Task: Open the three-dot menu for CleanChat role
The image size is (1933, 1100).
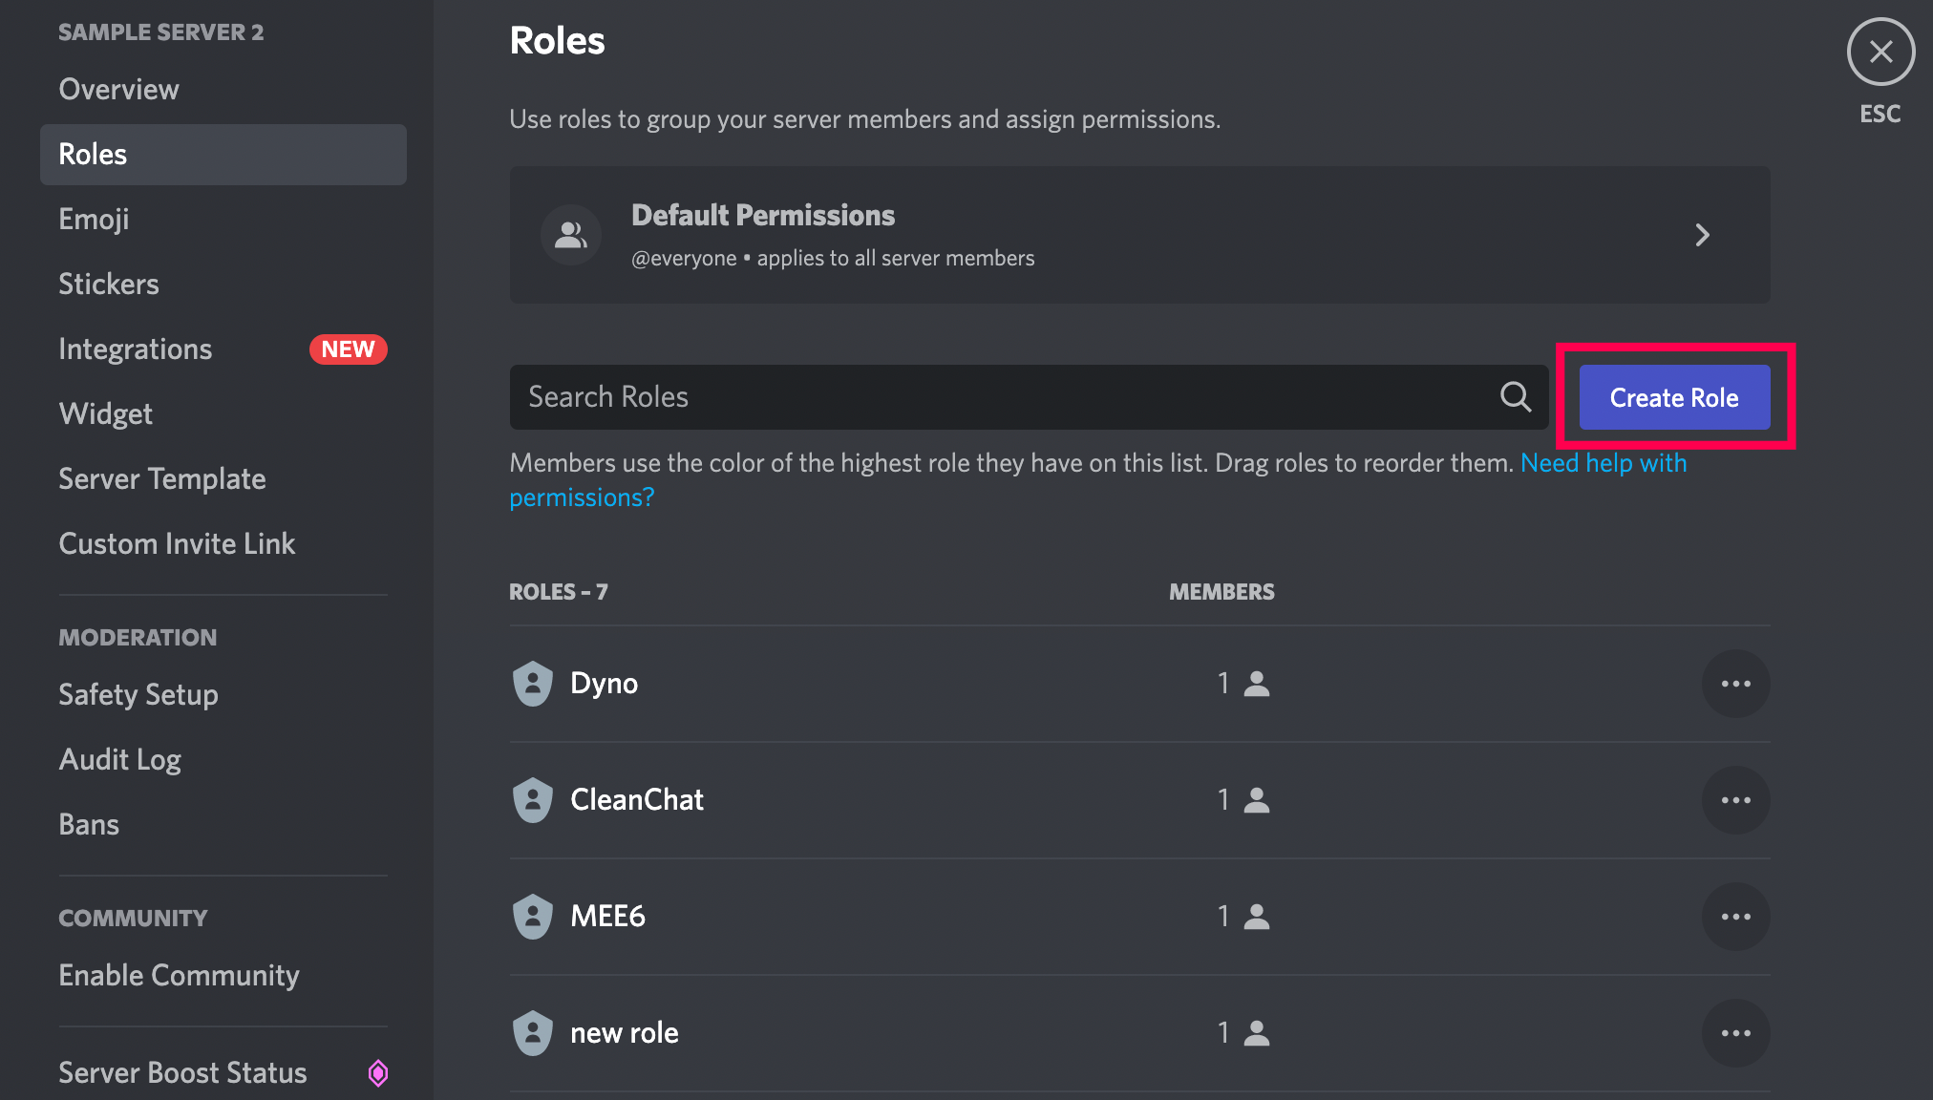Action: pos(1735,800)
